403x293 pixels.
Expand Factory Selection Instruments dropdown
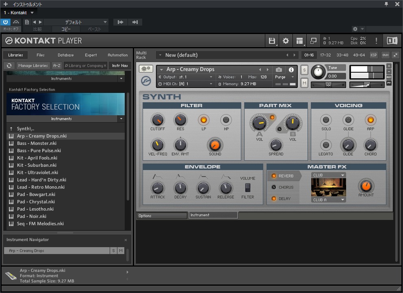(121, 118)
